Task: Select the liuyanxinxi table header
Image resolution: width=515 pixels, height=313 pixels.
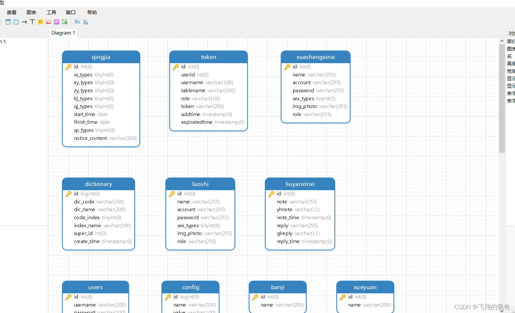Action: (300, 184)
